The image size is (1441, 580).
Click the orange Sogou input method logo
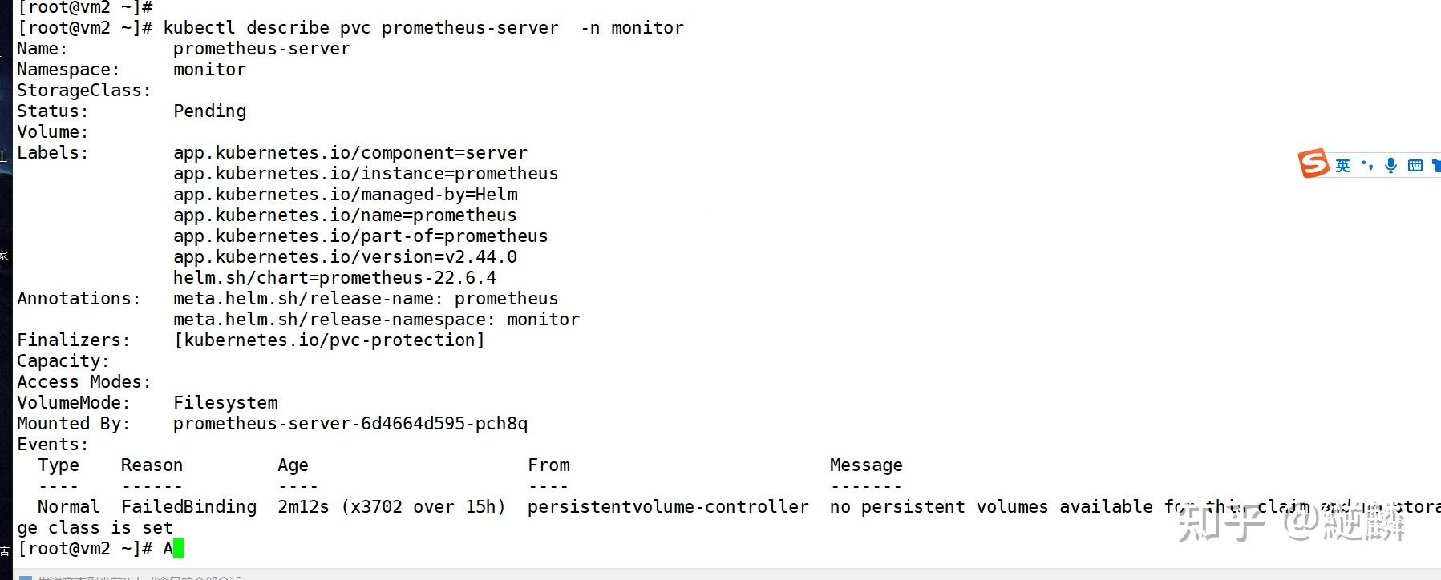(1313, 163)
